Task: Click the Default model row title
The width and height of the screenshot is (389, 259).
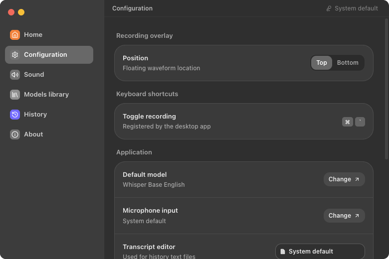Action: 145,175
